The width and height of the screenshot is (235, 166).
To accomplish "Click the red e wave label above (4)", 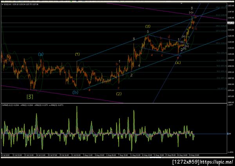I will [178, 58].
